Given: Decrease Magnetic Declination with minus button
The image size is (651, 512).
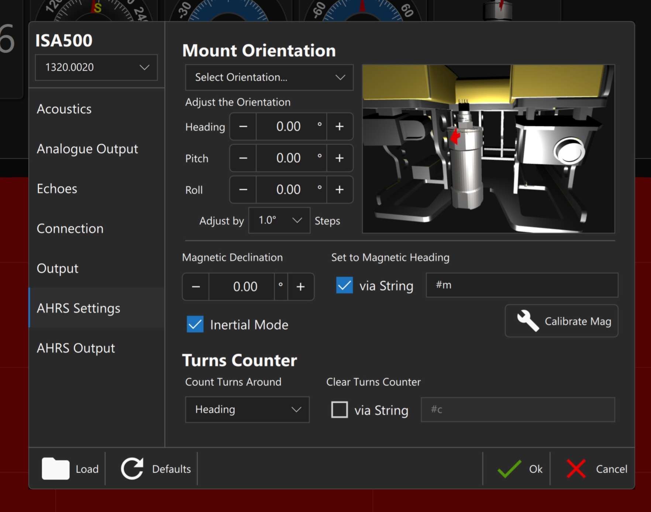Looking at the screenshot, I should (196, 287).
